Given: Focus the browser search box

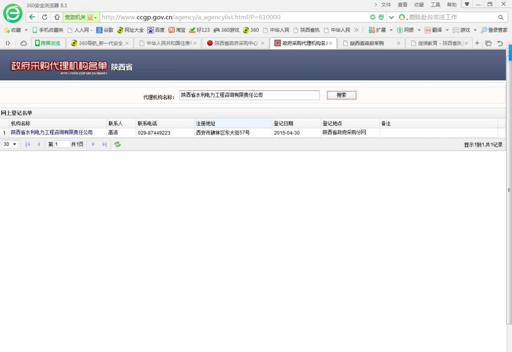Looking at the screenshot, I should 452,17.
